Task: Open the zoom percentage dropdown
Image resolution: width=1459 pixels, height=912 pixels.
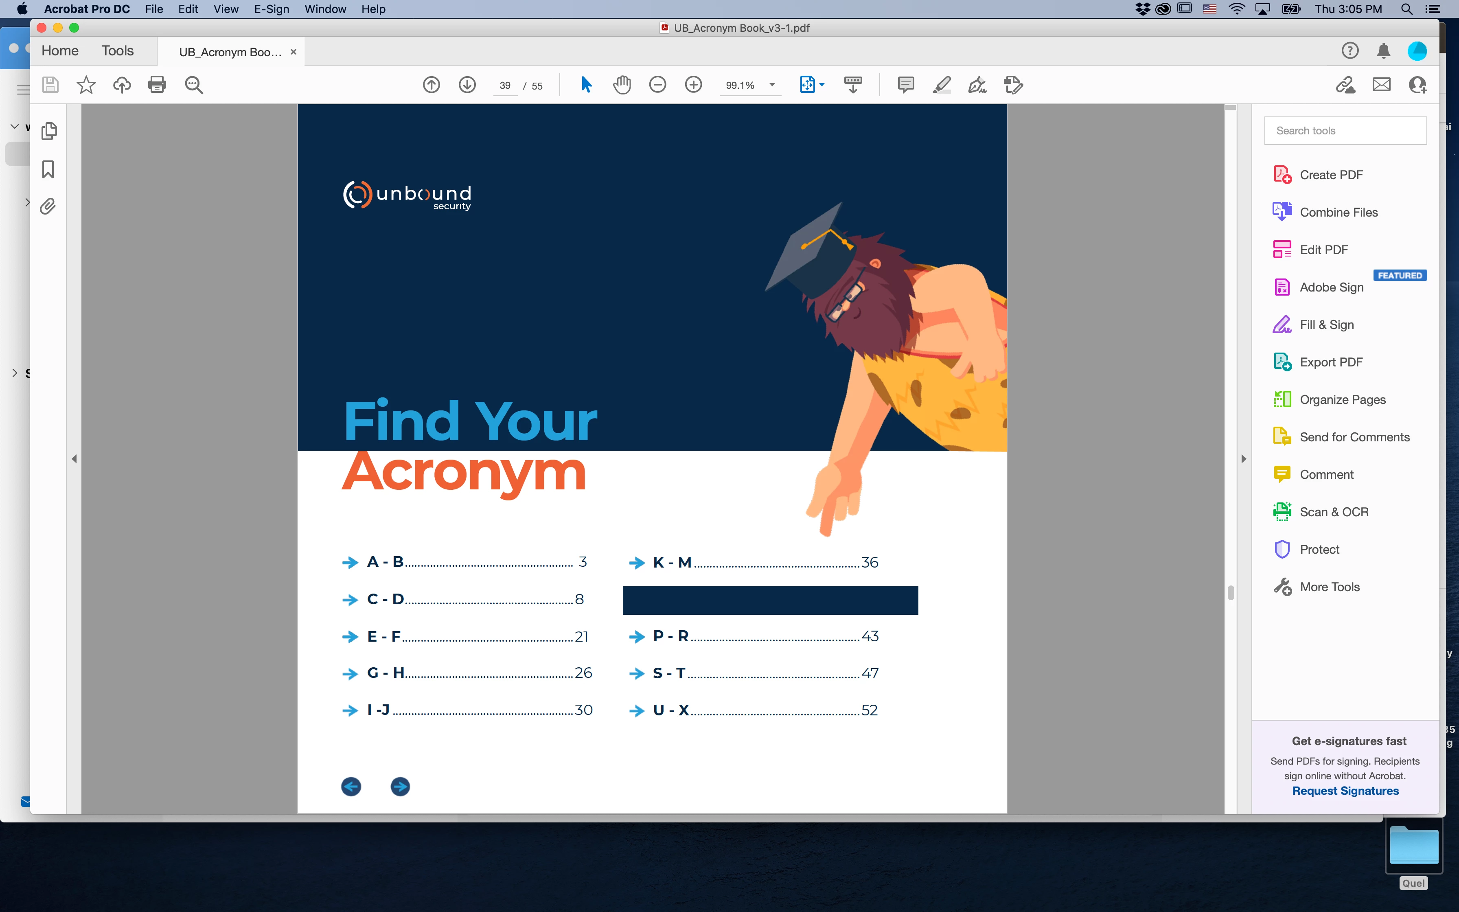Action: coord(772,85)
